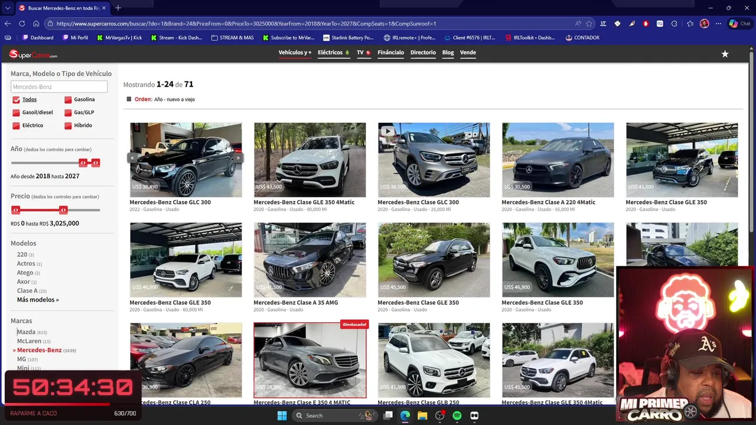
Task: Open the browser profile avatar
Action: click(x=704, y=24)
